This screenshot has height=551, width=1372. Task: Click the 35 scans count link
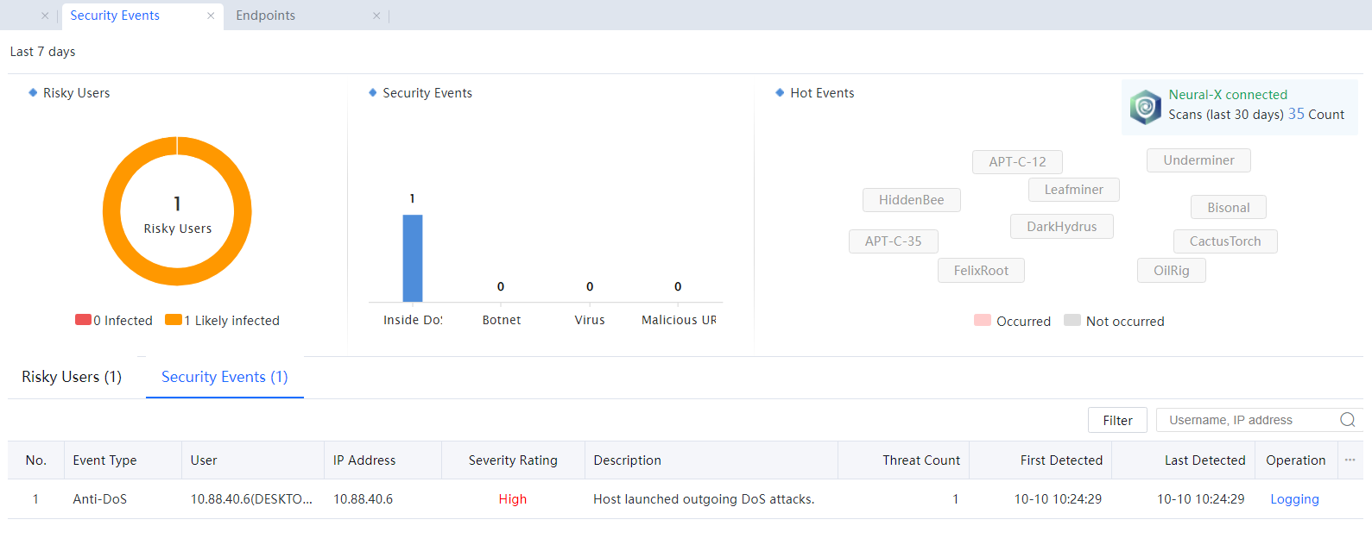tap(1296, 114)
